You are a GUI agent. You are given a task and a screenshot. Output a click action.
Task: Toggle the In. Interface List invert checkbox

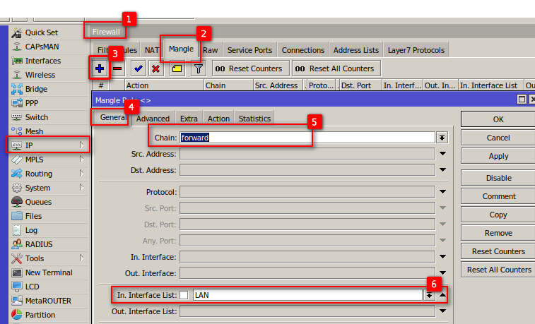coord(184,295)
